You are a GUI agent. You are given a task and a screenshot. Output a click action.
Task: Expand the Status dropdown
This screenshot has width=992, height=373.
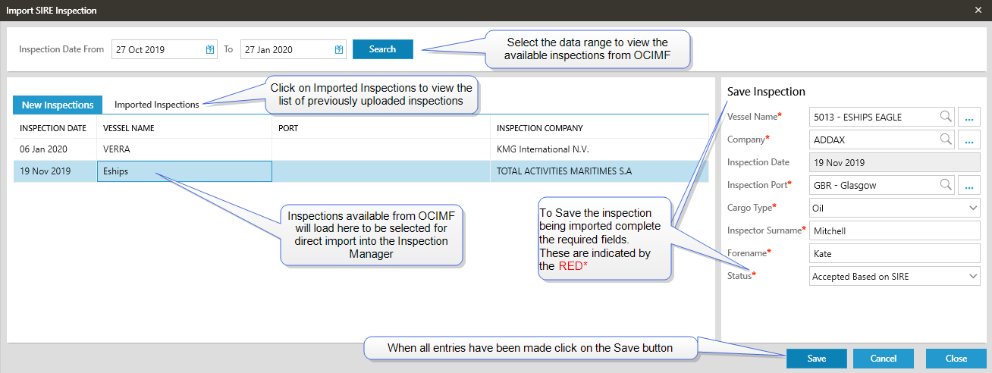[x=973, y=276]
